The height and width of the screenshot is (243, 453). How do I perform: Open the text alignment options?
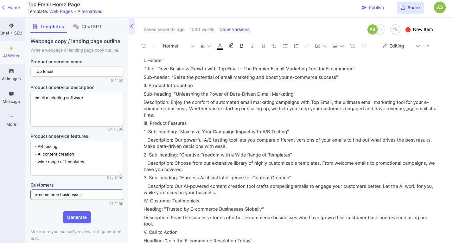tap(206, 46)
